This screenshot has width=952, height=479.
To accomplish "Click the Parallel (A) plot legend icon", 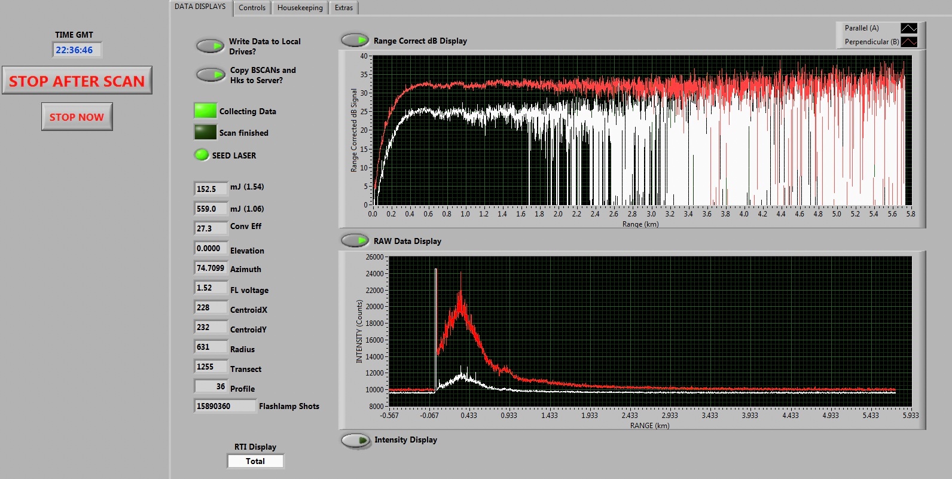I will click(908, 28).
